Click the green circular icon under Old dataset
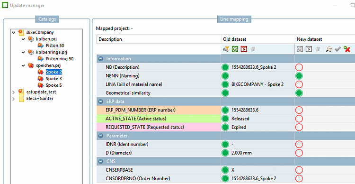 coord(235,49)
